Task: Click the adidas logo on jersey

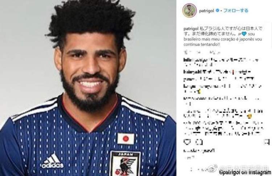Action: pos(52,160)
